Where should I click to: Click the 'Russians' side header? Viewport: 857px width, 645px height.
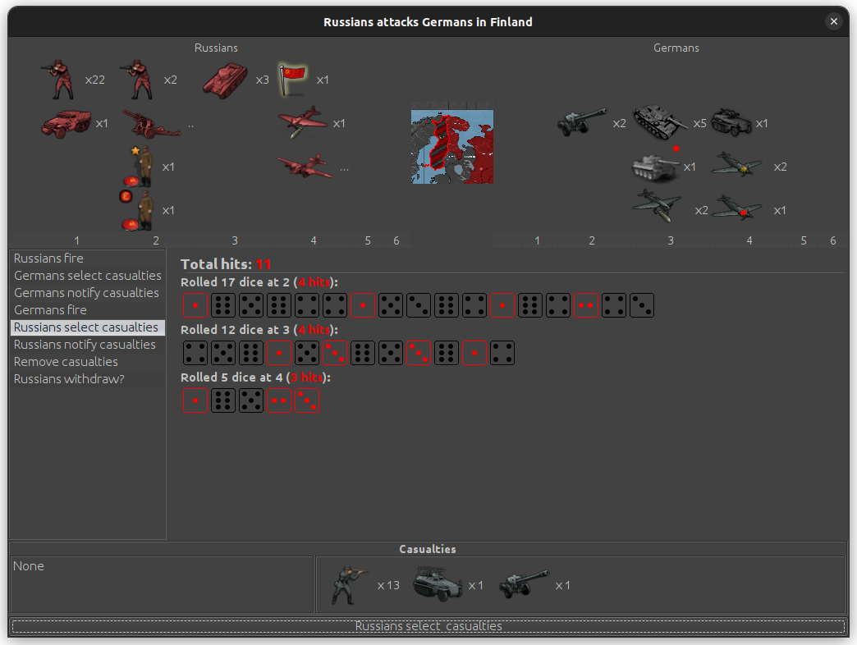pos(216,48)
